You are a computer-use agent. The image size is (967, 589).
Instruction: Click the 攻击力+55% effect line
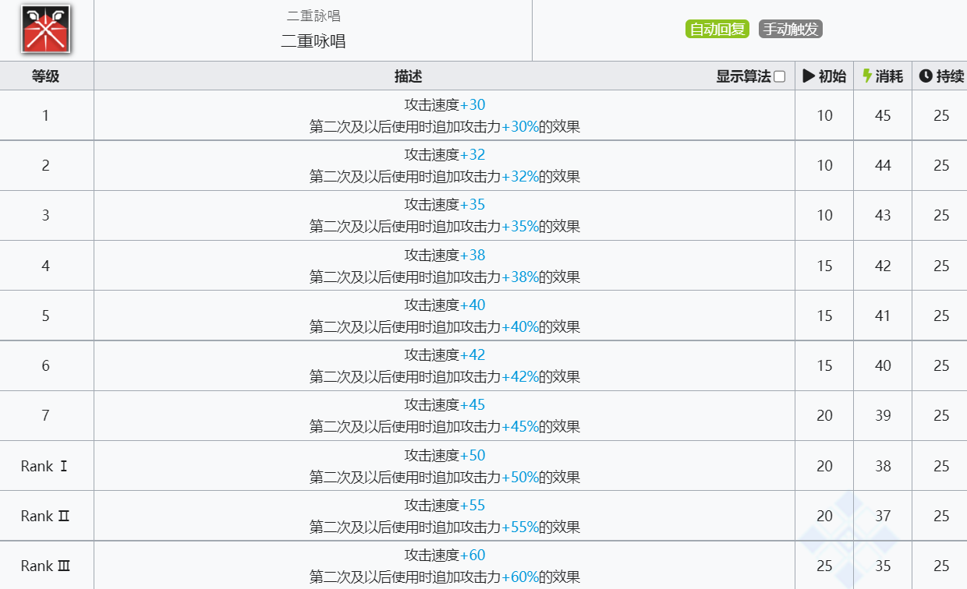(x=445, y=527)
